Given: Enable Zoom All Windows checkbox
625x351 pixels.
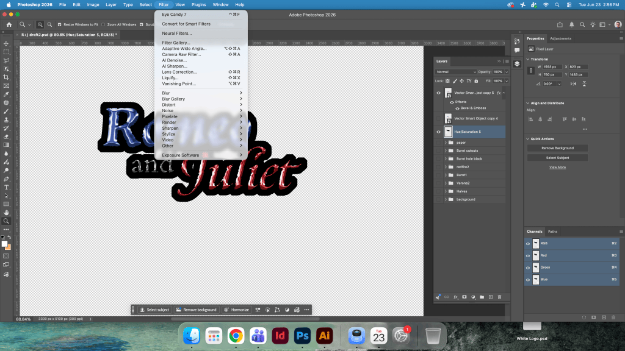Looking at the screenshot, I should [103, 24].
